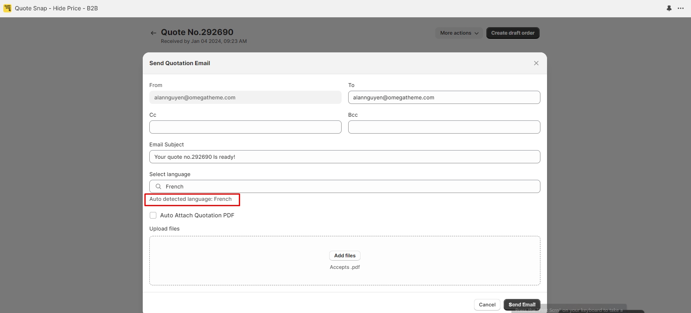
Task: Click Add files to upload a PDF
Action: click(x=344, y=256)
